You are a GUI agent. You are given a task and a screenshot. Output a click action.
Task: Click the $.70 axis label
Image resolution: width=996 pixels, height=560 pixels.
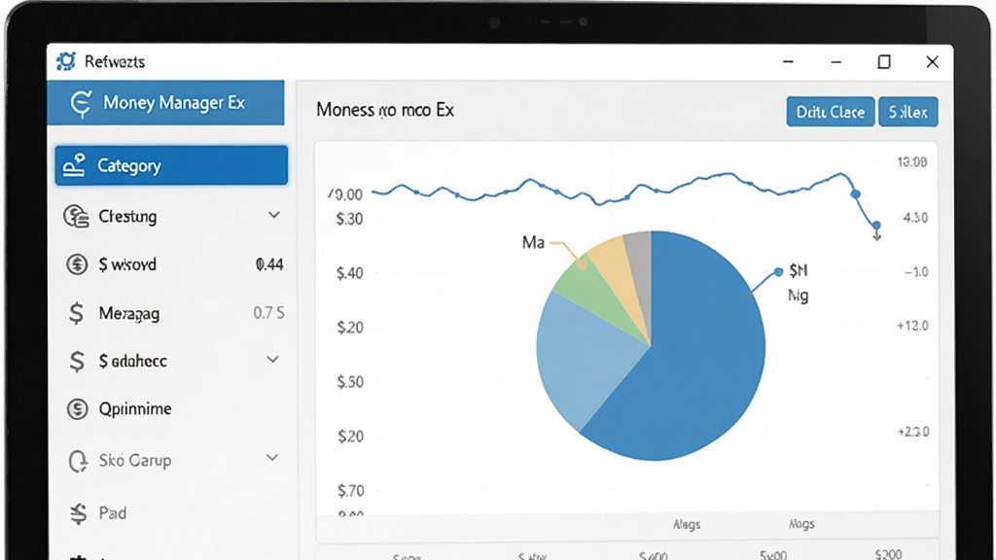point(350,490)
